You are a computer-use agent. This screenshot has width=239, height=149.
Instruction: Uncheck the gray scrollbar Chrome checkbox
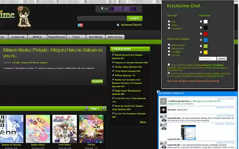coord(169,73)
